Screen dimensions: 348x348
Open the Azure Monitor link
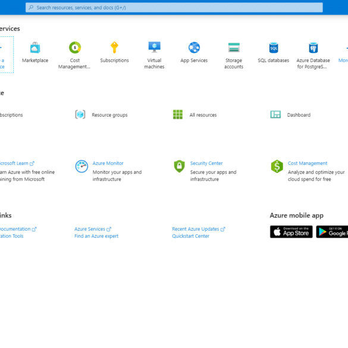pyautogui.click(x=108, y=163)
